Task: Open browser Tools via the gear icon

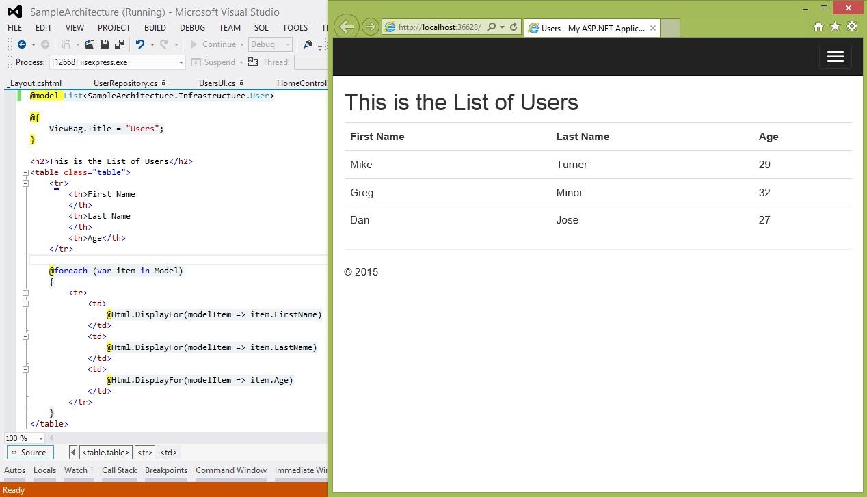Action: (x=852, y=26)
